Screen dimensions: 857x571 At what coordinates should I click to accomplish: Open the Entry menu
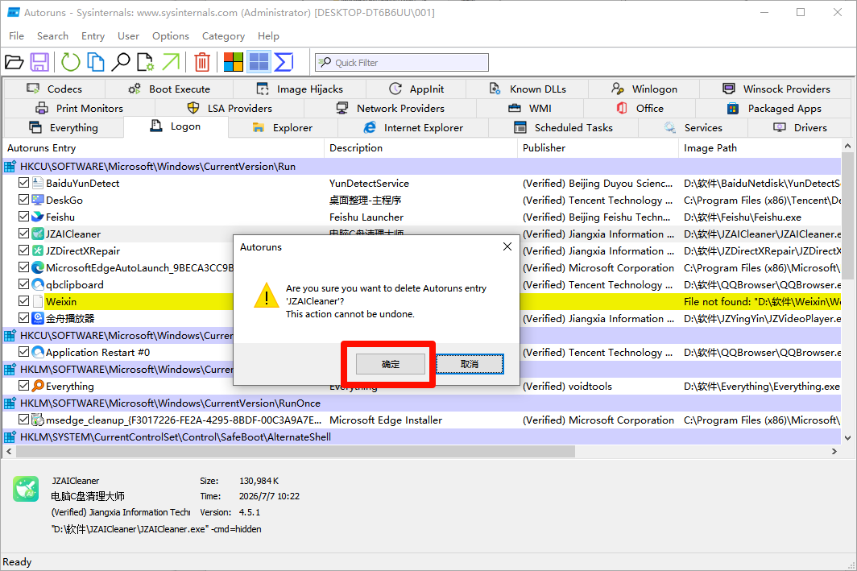[x=93, y=36]
